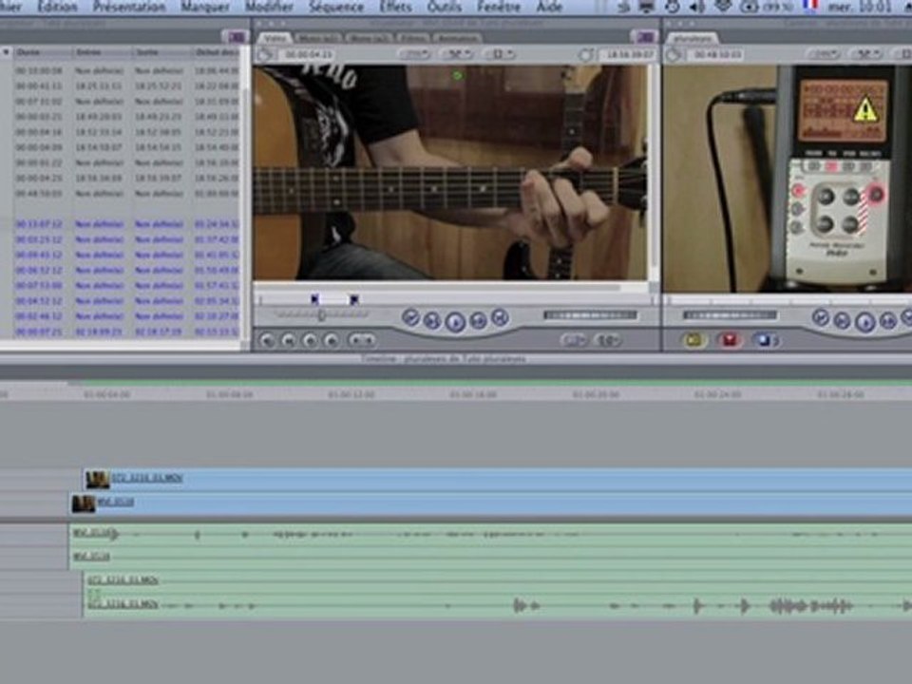912x684 pixels.
Task: Select the sequence tab in Canvas window
Action: click(x=693, y=38)
